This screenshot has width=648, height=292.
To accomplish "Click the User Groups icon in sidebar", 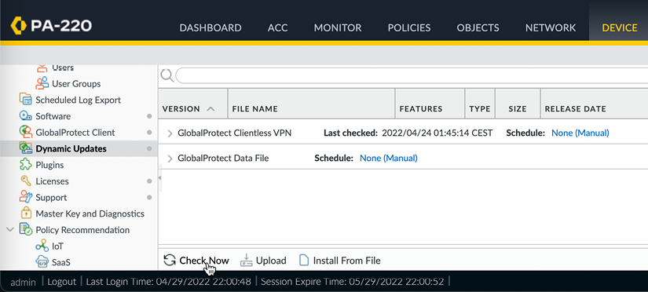I will (x=42, y=83).
